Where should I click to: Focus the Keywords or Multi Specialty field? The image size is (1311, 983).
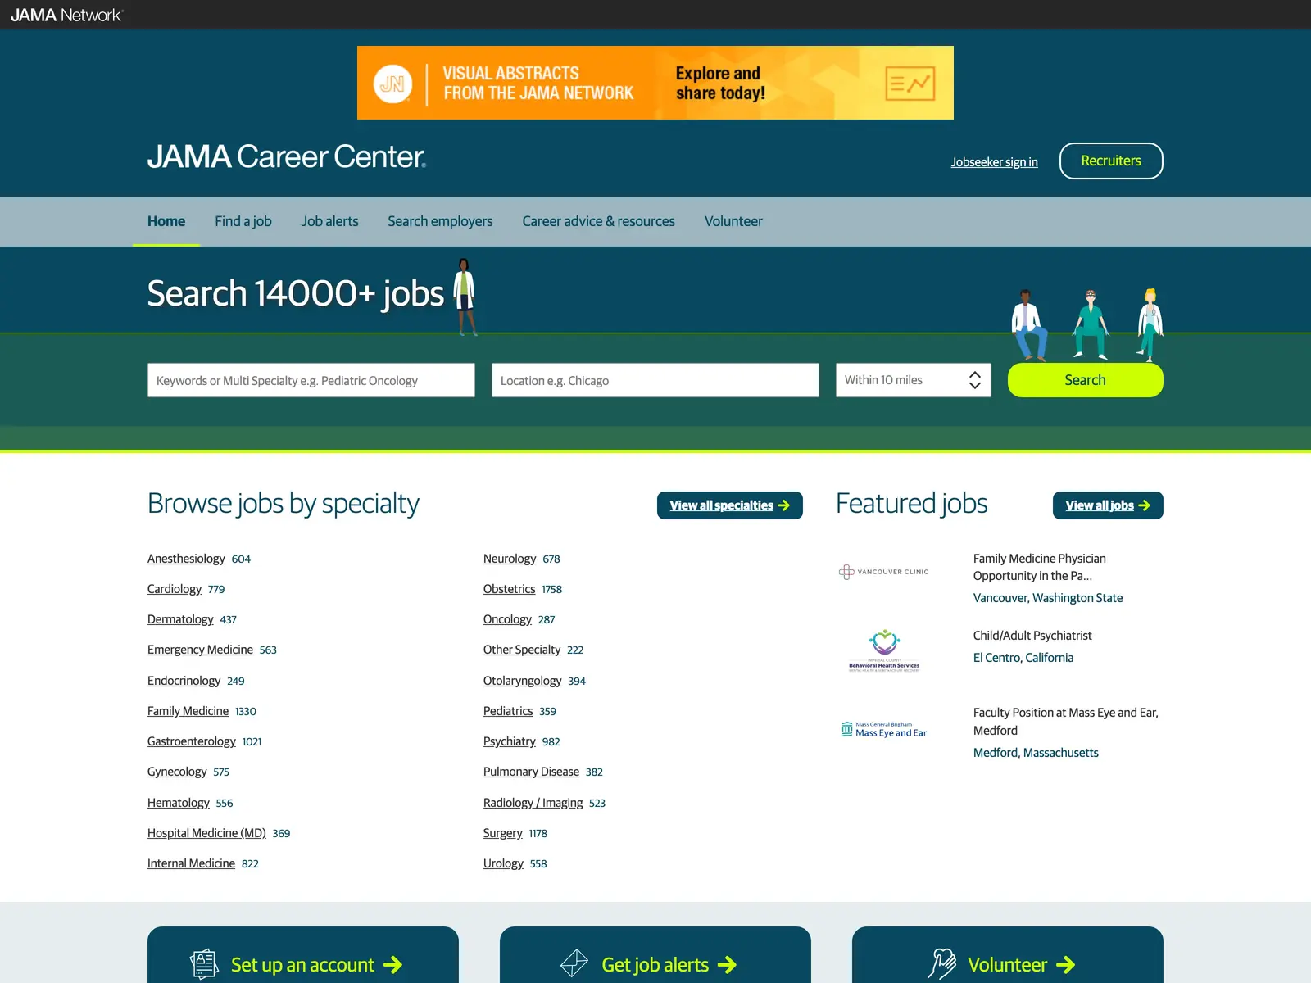pyautogui.click(x=311, y=380)
